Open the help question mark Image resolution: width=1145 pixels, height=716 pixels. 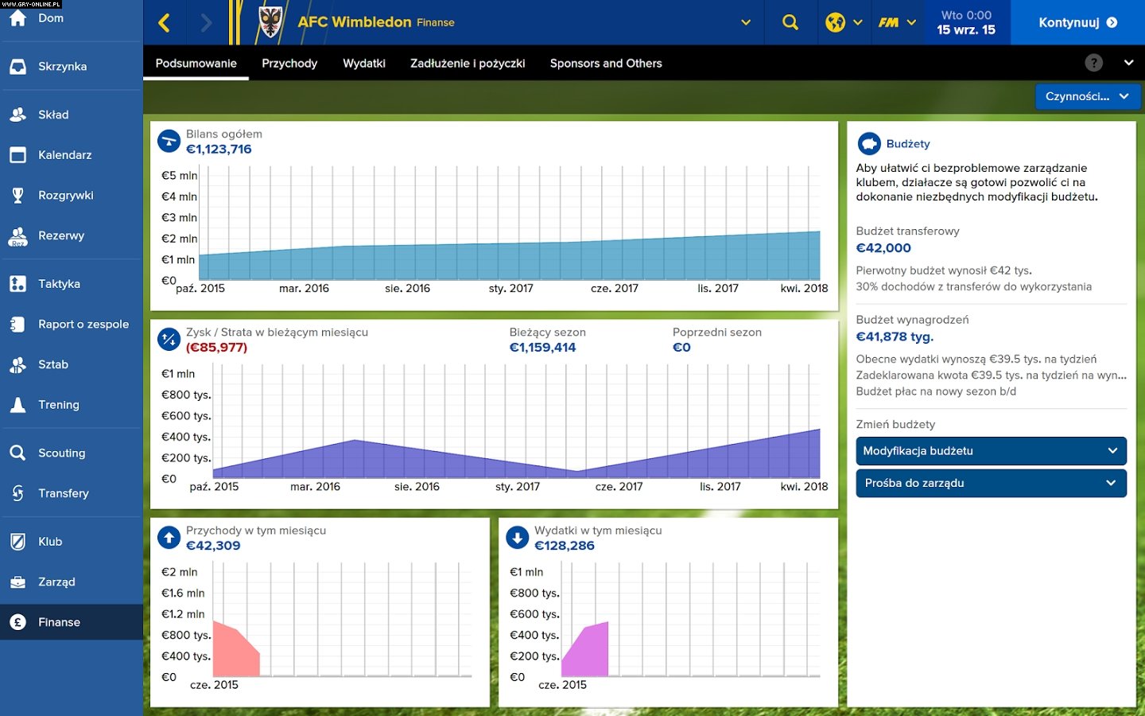pos(1093,62)
